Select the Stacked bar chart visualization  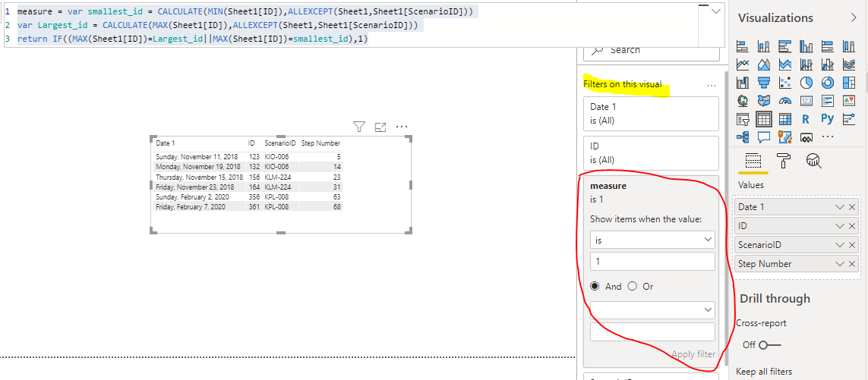pyautogui.click(x=743, y=46)
